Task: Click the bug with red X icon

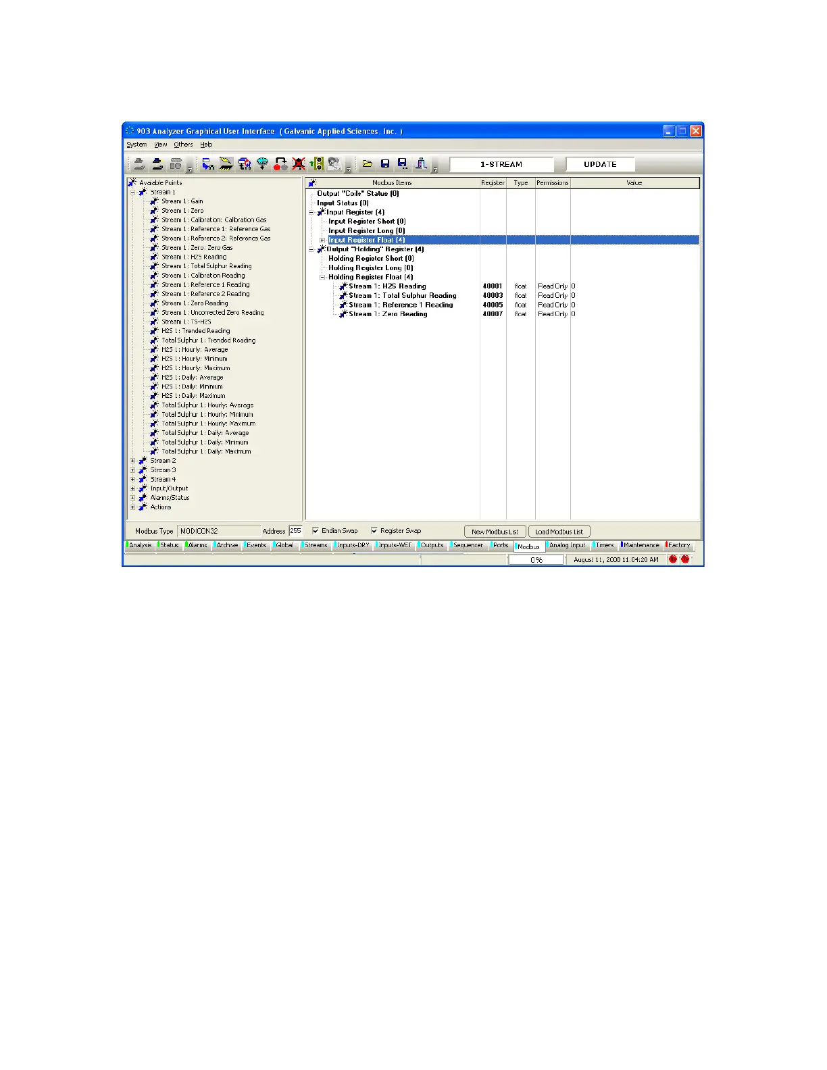Action: [x=299, y=163]
